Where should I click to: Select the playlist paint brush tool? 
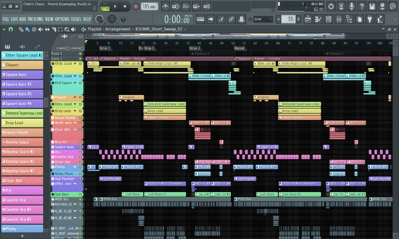(x=27, y=30)
